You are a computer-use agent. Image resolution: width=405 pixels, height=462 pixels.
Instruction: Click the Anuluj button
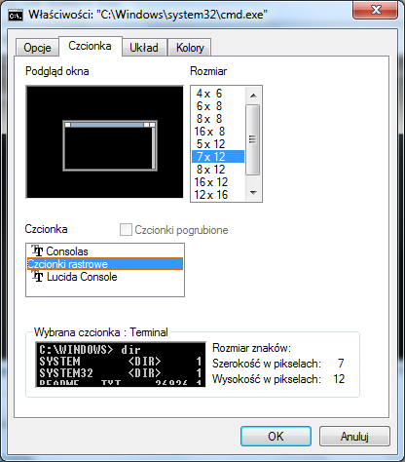(x=354, y=436)
